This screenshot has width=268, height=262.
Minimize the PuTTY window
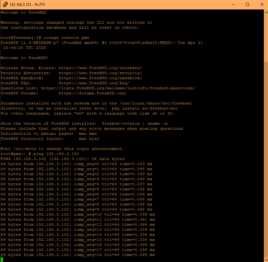(x=233, y=4)
